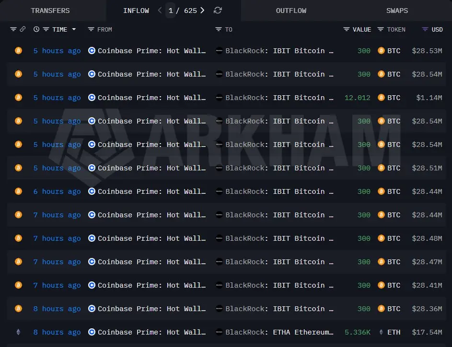The height and width of the screenshot is (347, 452).
Task: Go to the previous page chevron
Action: (x=160, y=11)
